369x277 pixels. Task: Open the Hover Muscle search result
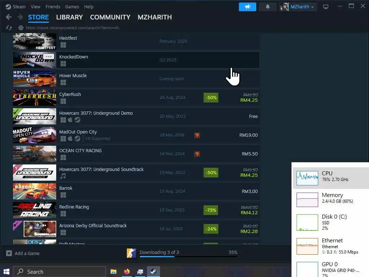point(136,79)
